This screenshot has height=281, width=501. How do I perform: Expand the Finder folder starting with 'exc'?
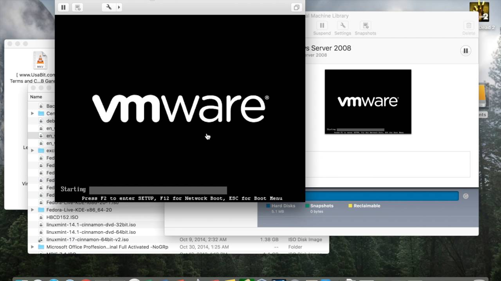[x=32, y=151]
